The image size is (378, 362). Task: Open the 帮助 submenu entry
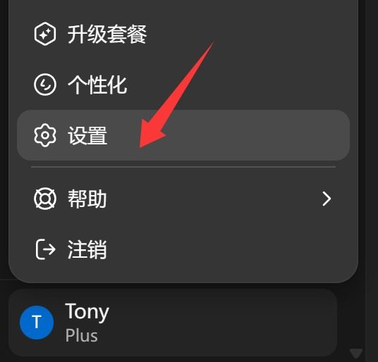tap(183, 199)
